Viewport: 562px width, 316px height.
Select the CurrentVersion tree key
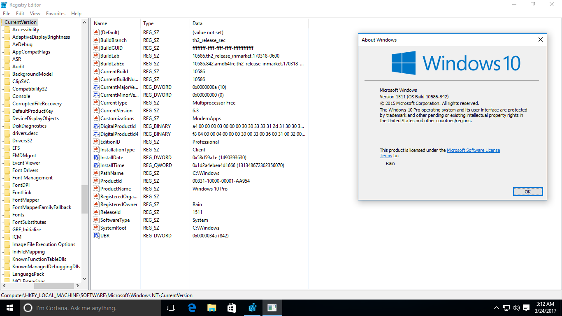pyautogui.click(x=21, y=22)
